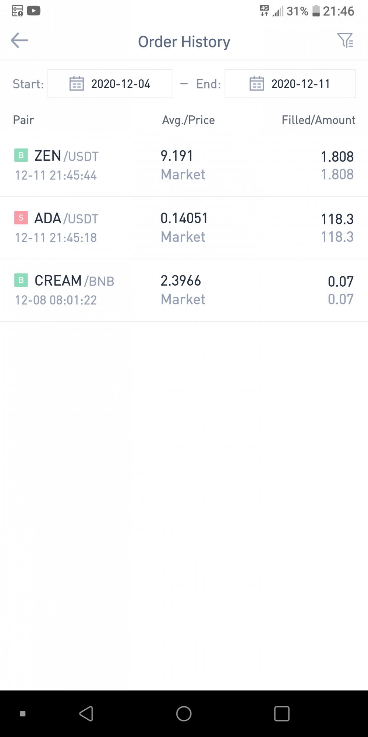Tap the Android home circle button

[184, 714]
